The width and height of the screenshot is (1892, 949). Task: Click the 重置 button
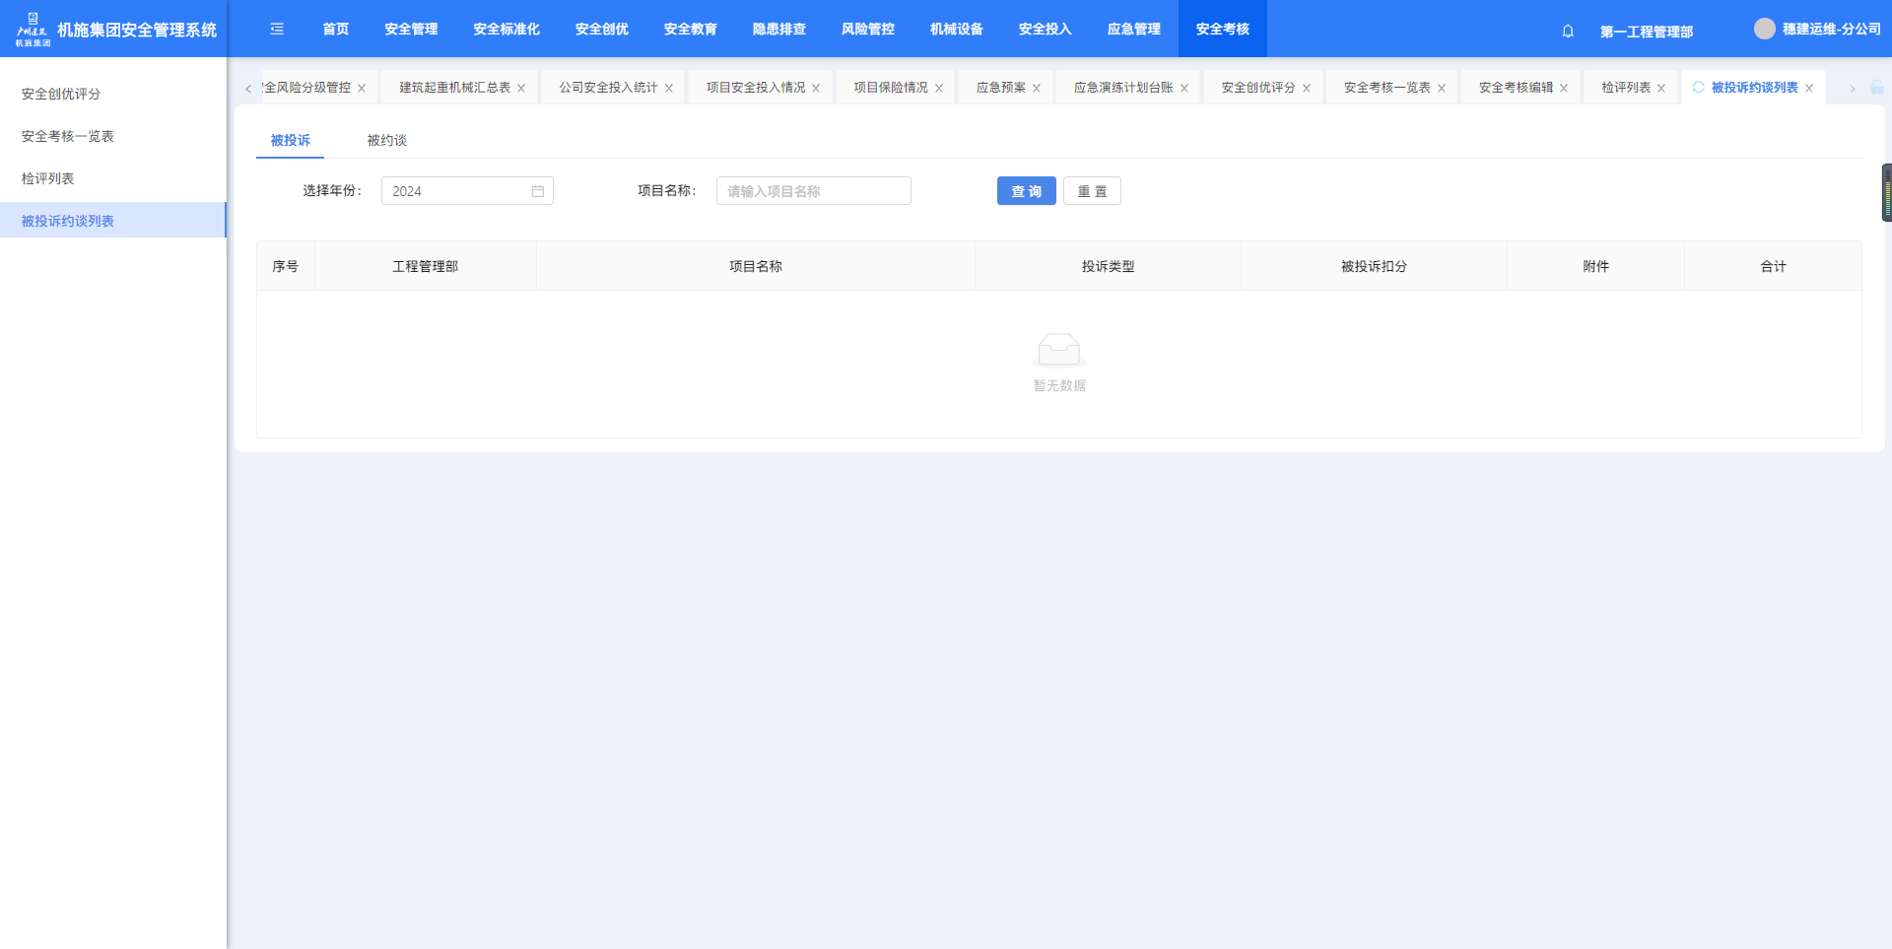[x=1092, y=191]
